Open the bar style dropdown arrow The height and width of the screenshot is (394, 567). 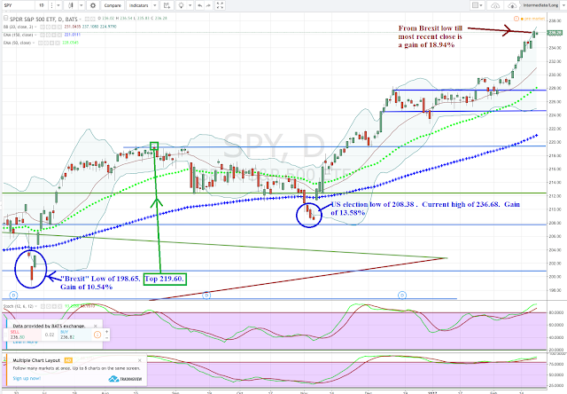coord(82,5)
